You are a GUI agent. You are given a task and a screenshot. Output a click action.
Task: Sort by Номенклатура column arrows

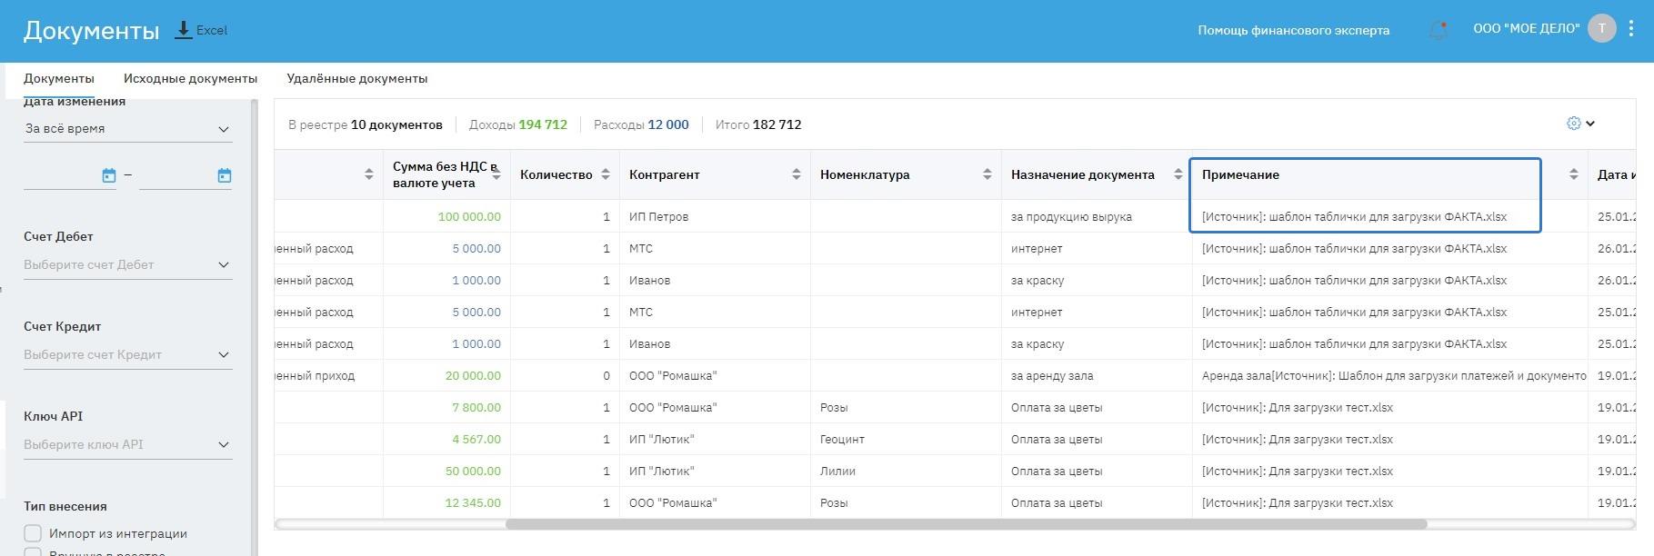[987, 174]
